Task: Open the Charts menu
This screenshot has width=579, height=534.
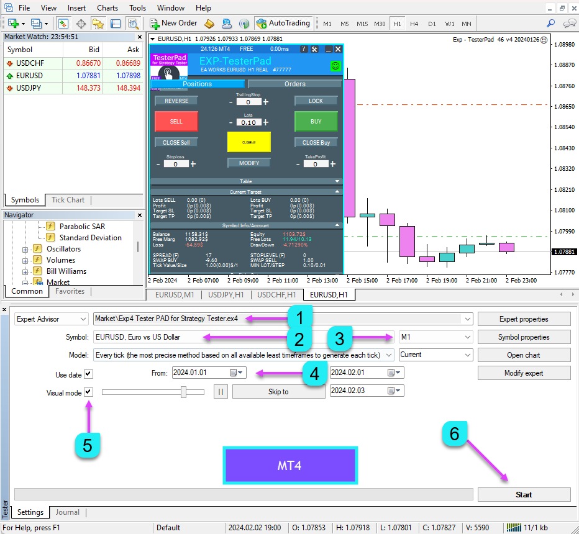Action: 107,7
